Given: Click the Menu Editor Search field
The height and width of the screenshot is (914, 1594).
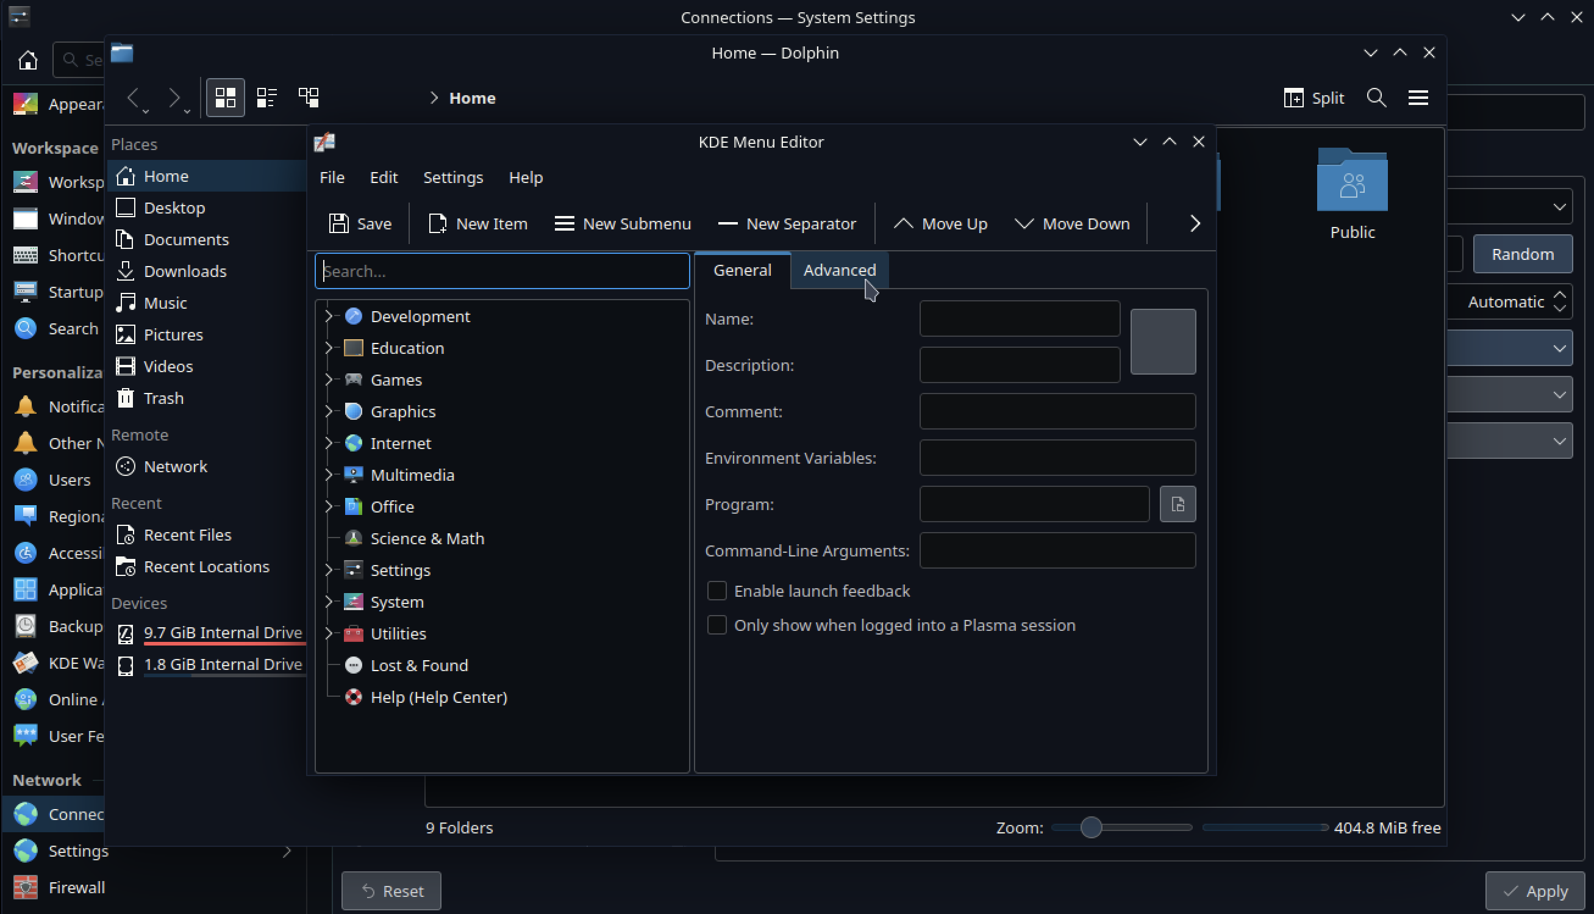Looking at the screenshot, I should click(502, 271).
